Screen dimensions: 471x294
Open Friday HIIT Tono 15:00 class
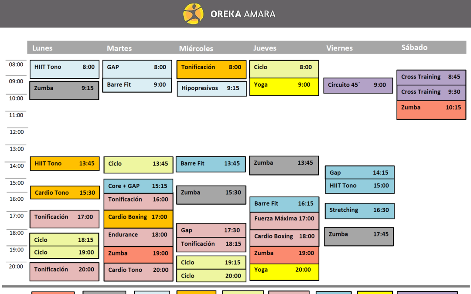tap(359, 186)
